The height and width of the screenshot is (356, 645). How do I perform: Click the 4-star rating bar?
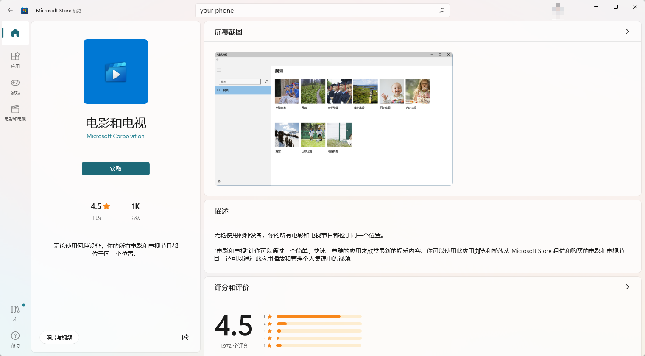pyautogui.click(x=319, y=324)
